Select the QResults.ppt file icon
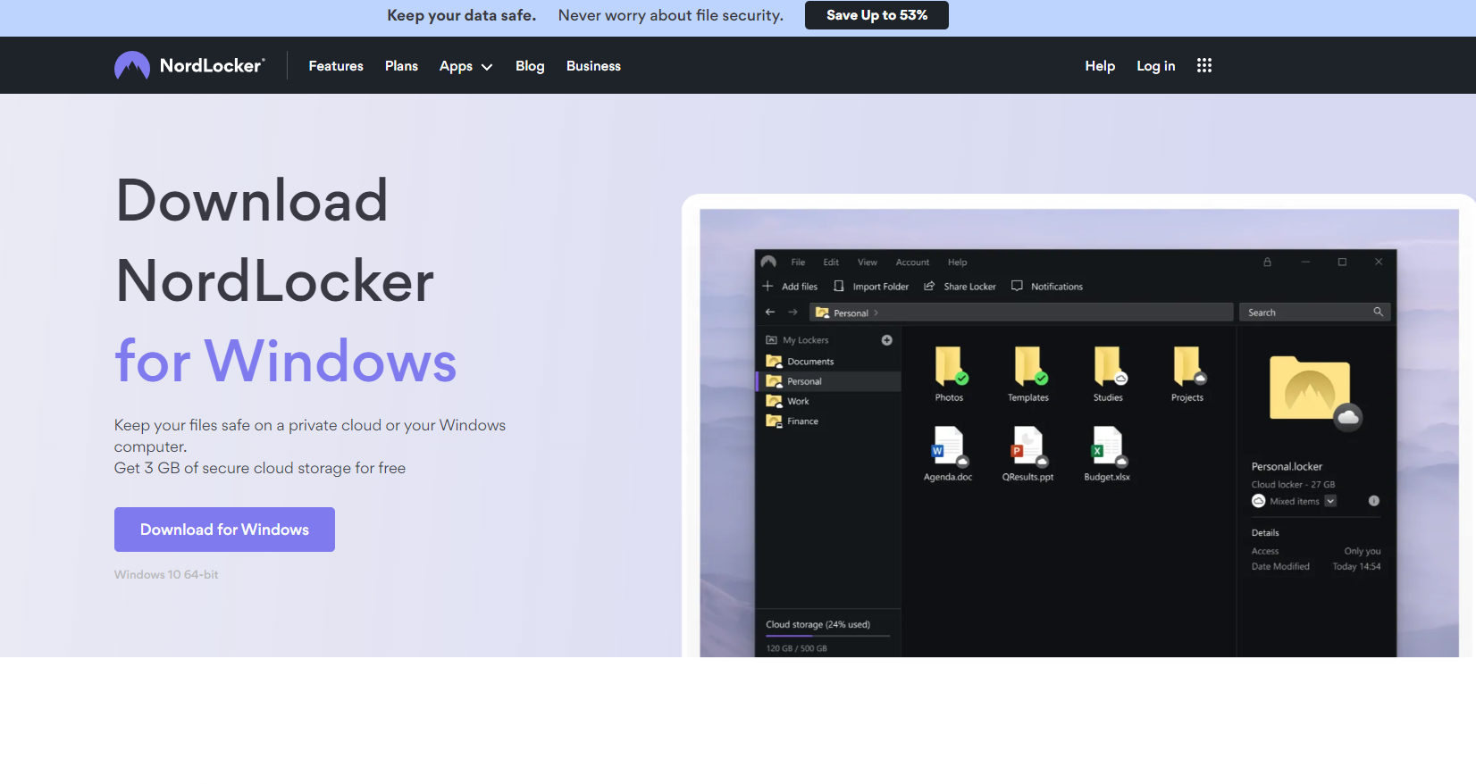Viewport: 1476px width, 784px height. (1027, 446)
